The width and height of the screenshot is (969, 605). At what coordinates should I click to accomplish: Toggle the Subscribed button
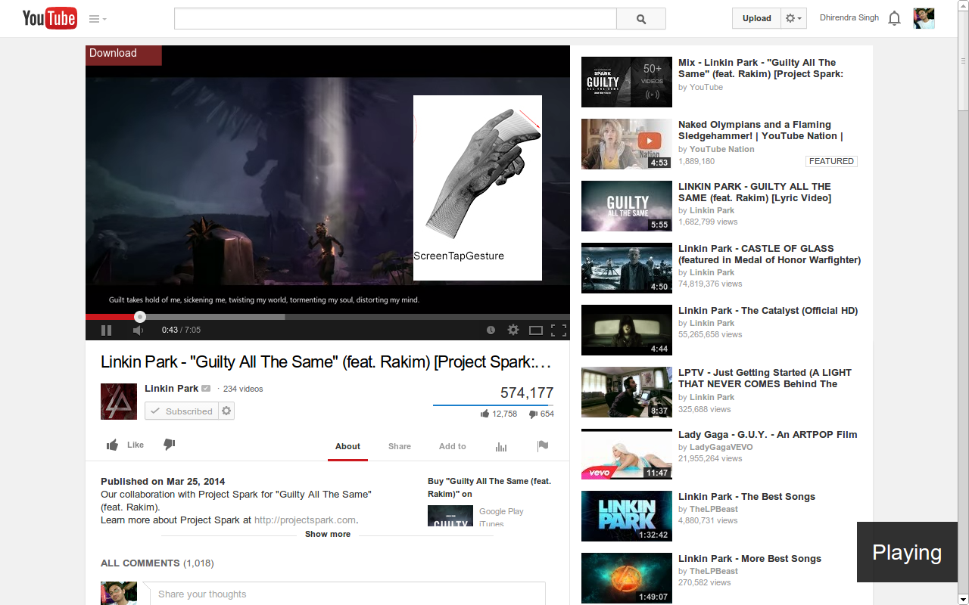(x=182, y=411)
